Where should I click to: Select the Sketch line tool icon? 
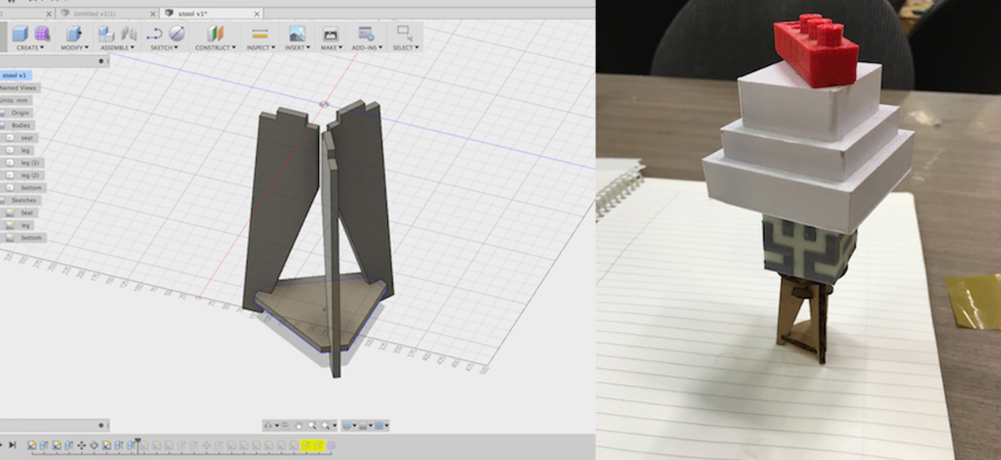[155, 33]
